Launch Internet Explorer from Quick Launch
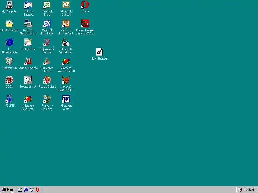 [x=26, y=190]
